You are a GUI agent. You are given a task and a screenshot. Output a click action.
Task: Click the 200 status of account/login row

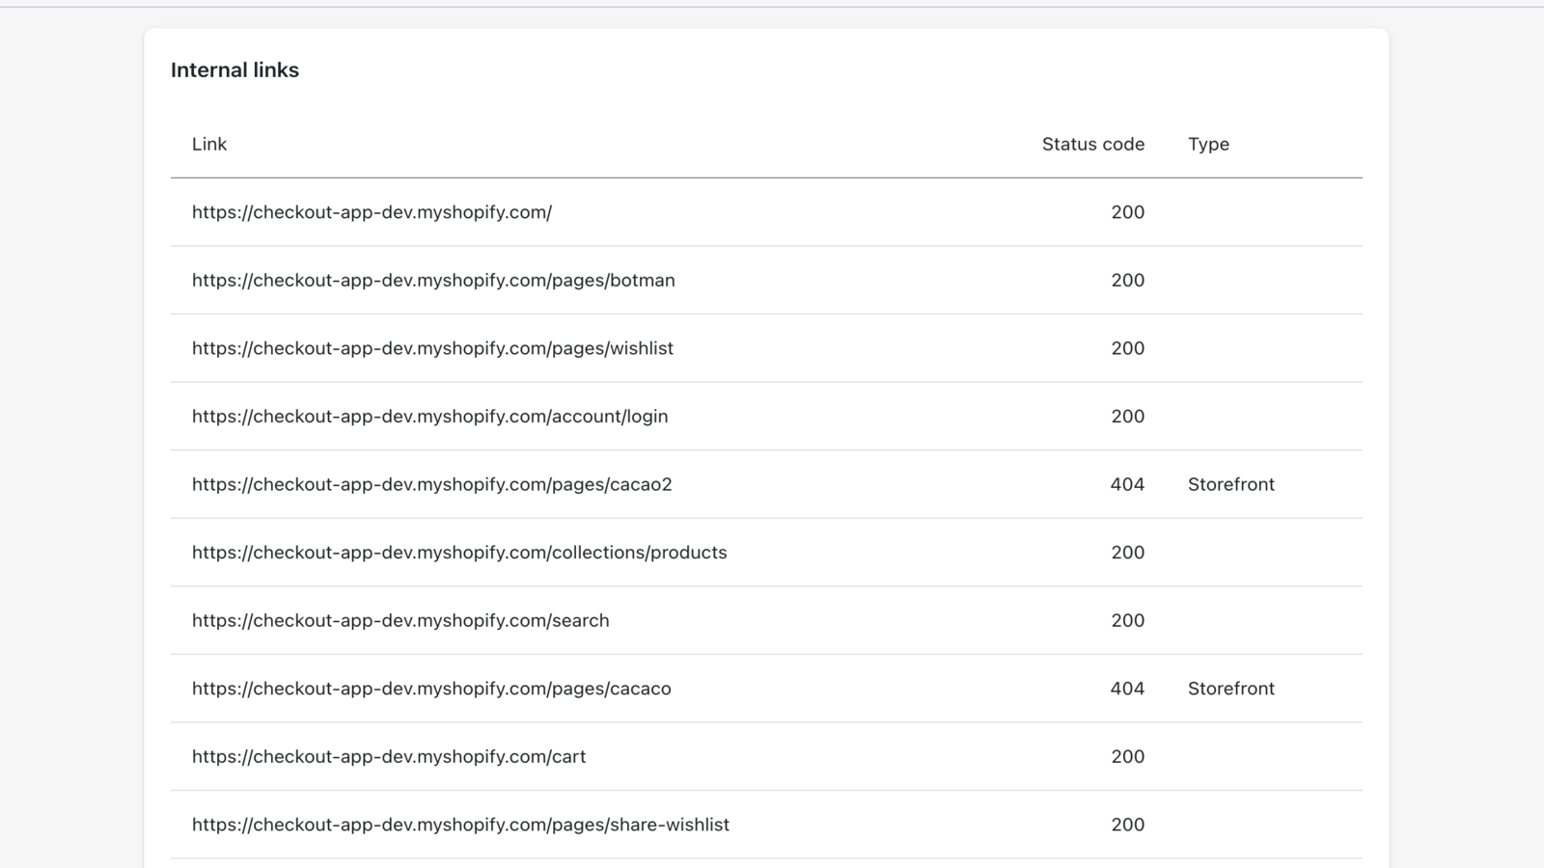[x=1127, y=417]
